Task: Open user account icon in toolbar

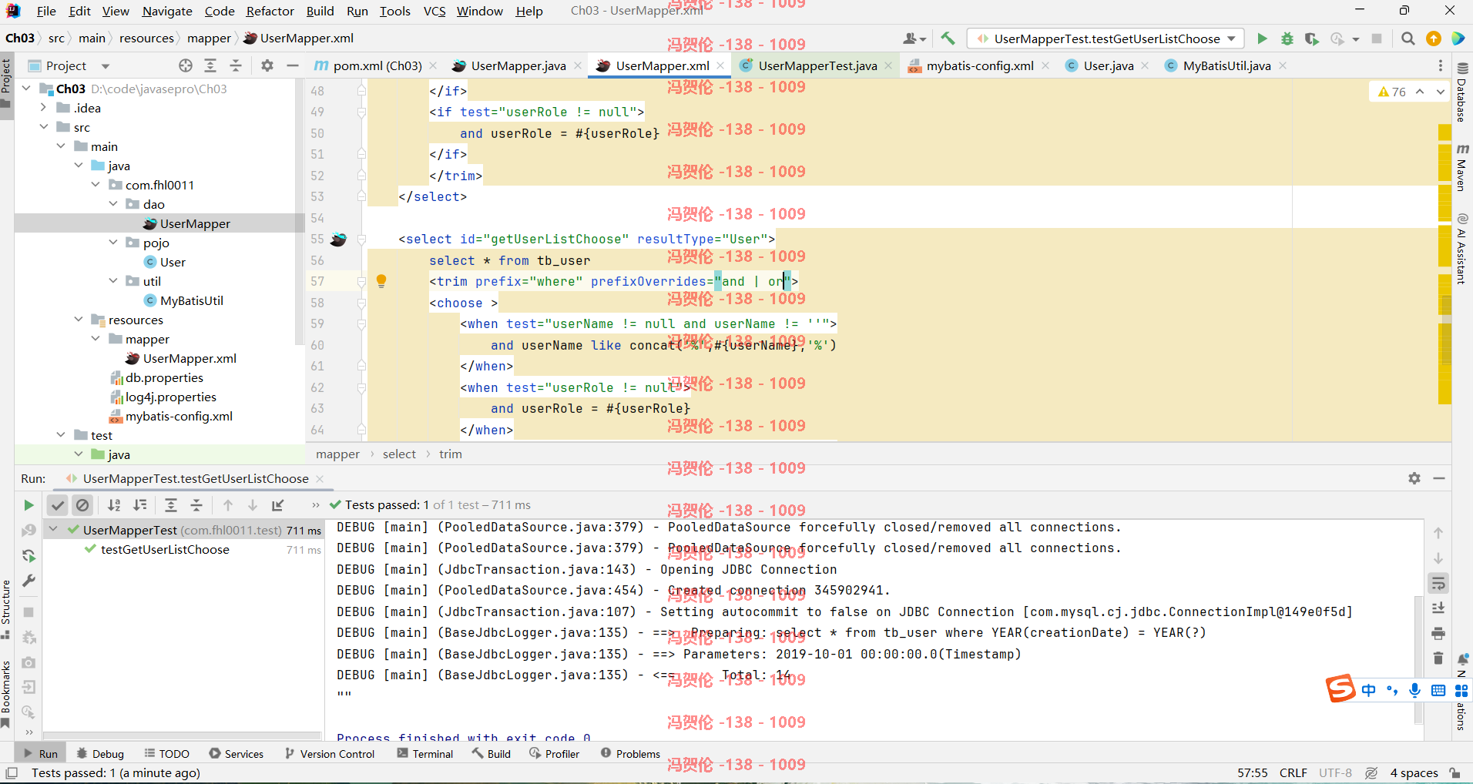Action: [914, 39]
